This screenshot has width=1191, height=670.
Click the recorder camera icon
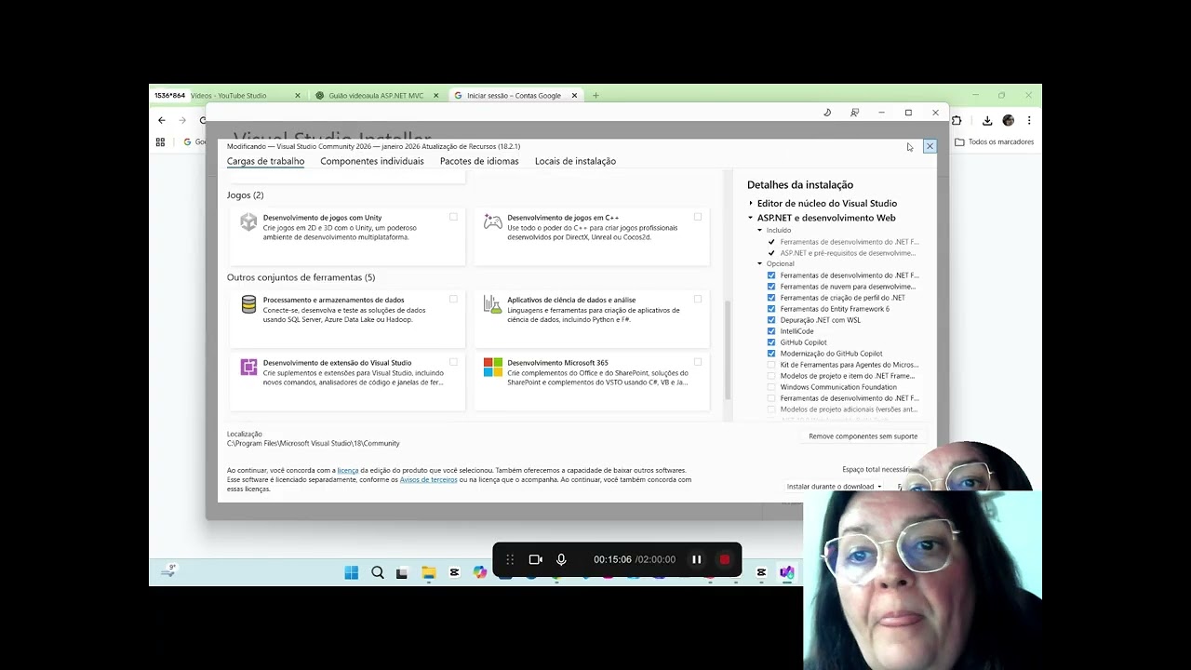coord(535,559)
